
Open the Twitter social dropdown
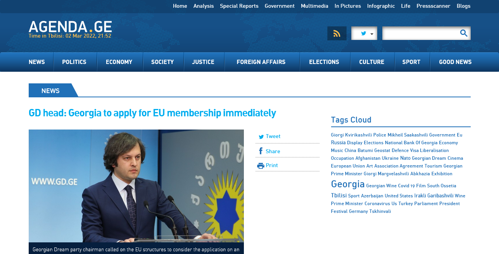pos(364,33)
